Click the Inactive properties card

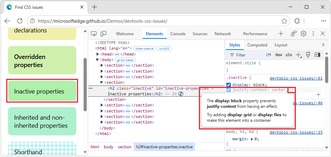coord(42,91)
